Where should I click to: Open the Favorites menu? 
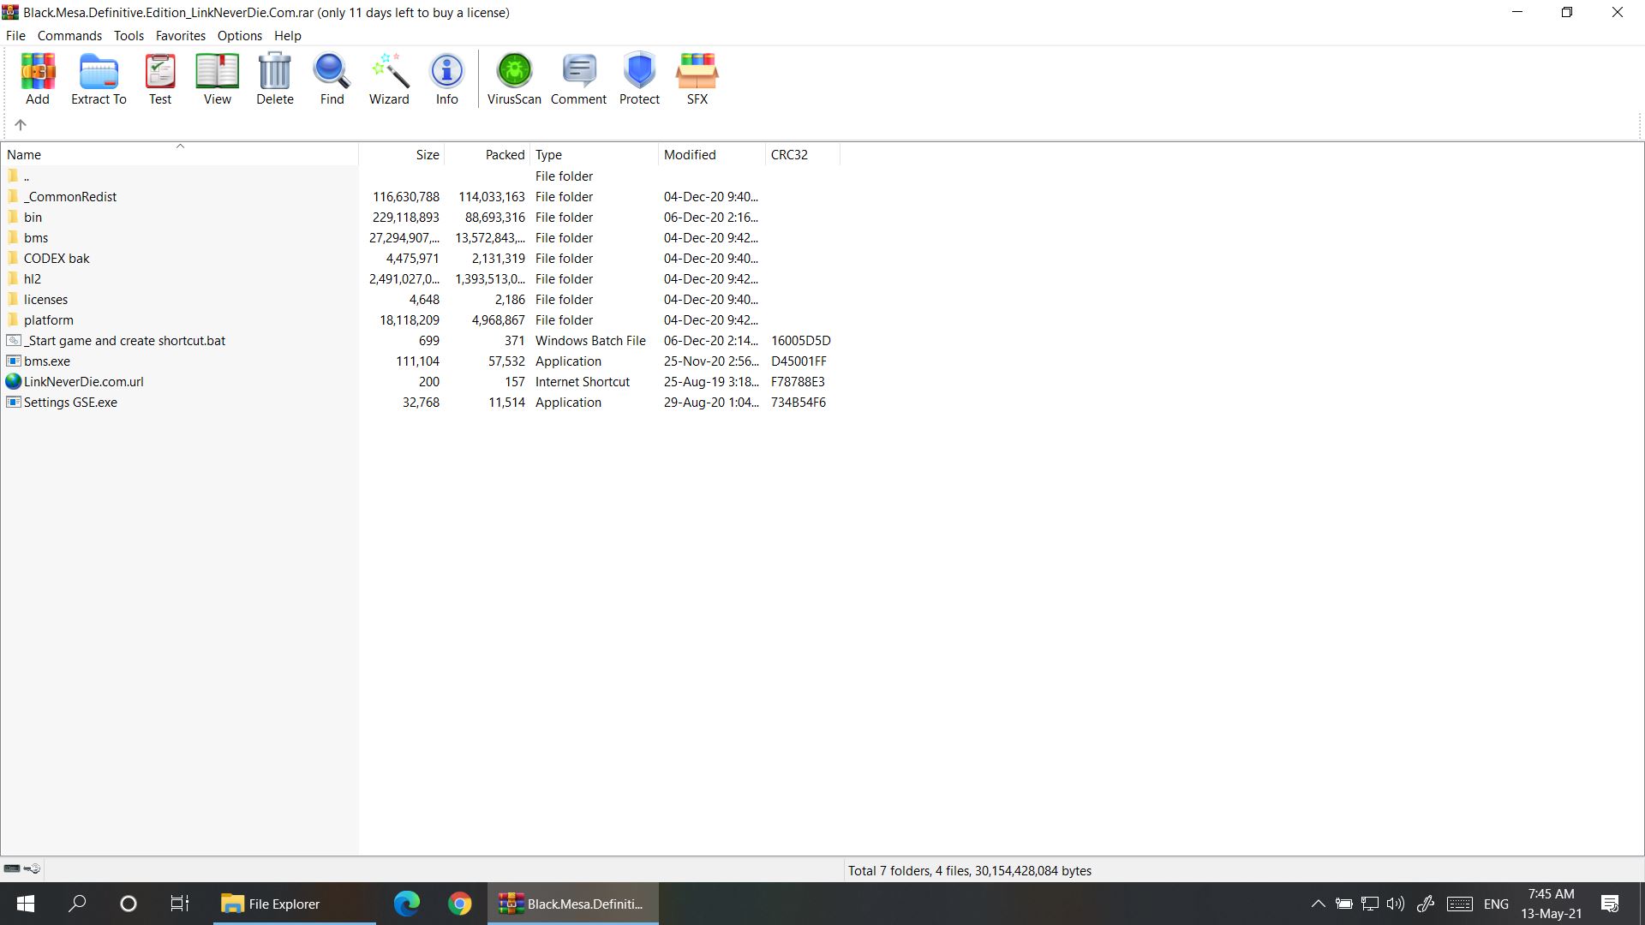pyautogui.click(x=181, y=35)
